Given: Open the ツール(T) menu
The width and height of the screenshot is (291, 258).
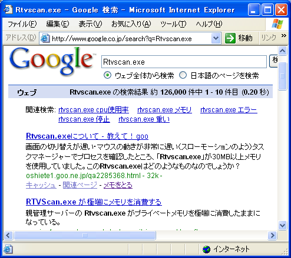Looking at the screenshot, I should pyautogui.click(x=173, y=24).
